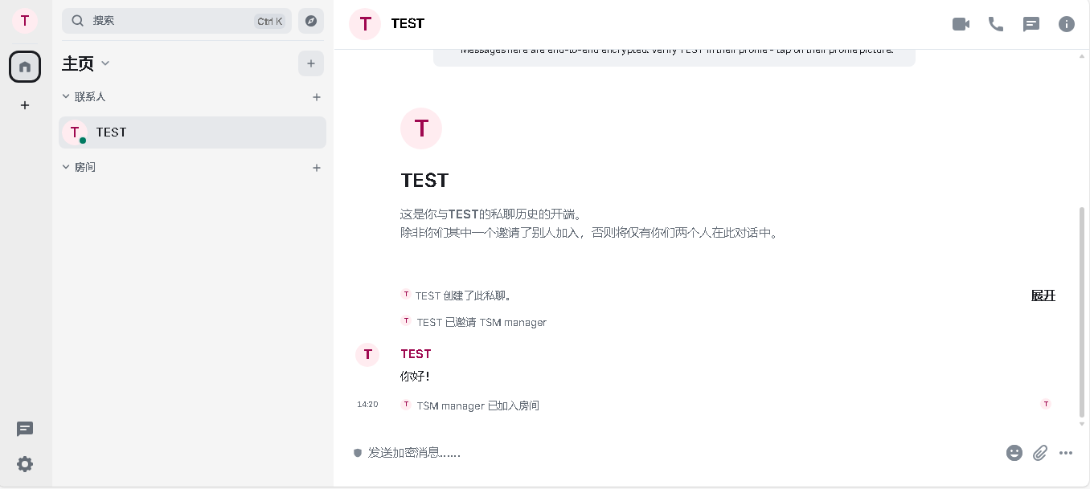The image size is (1090, 489).
Task: Open the threads activity icon in sidebar
Action: [25, 430]
